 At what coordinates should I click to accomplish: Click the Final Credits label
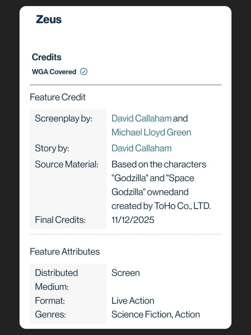60,220
